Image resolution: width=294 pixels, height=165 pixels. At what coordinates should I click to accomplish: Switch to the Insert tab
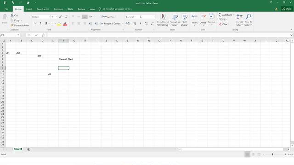pos(29,9)
